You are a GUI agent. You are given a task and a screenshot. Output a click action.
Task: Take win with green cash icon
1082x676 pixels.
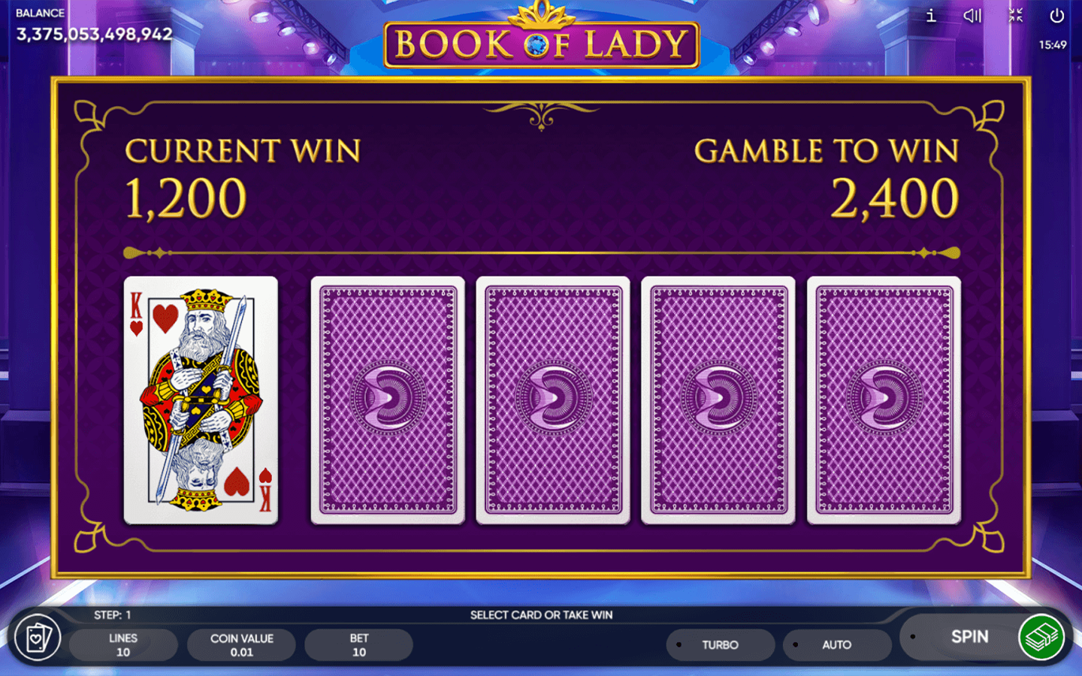(1041, 637)
